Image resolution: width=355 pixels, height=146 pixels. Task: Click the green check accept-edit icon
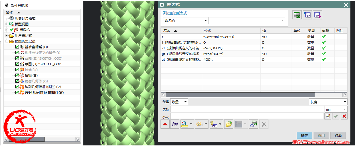click(x=336, y=116)
